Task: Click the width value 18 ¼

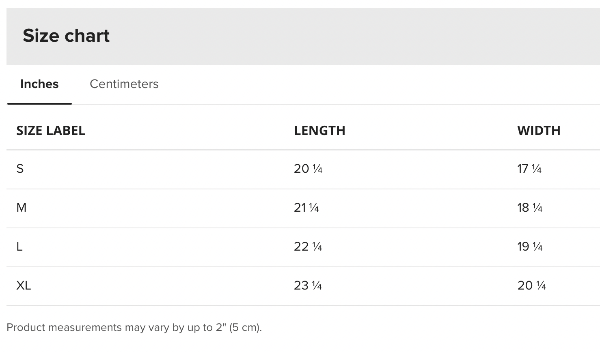Action: pyautogui.click(x=530, y=208)
